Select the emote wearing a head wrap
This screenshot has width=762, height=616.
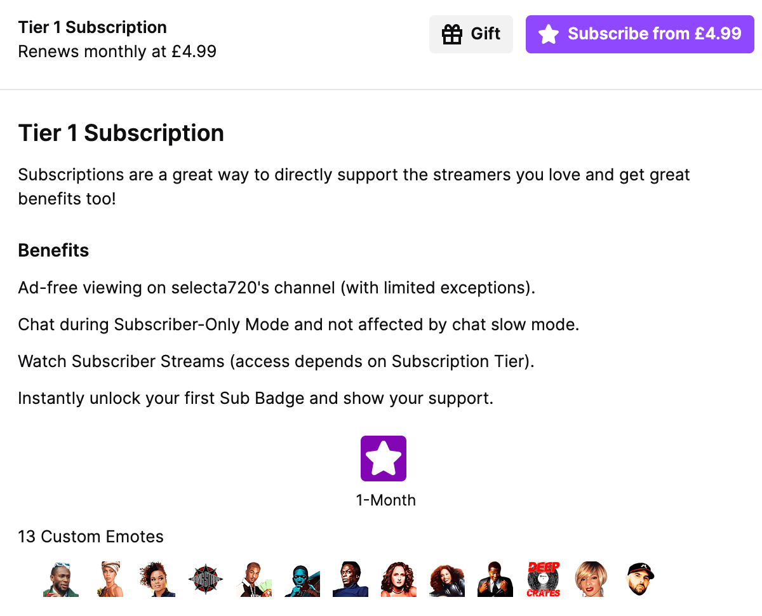109,579
